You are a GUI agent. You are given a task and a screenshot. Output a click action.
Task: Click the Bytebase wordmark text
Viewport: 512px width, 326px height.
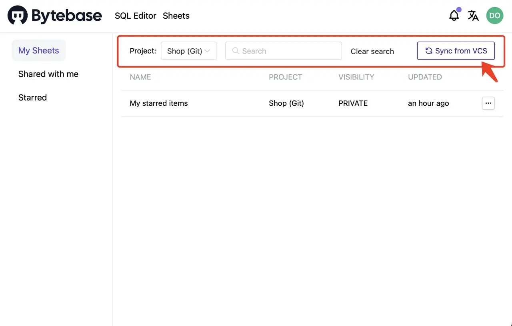pyautogui.click(x=67, y=16)
